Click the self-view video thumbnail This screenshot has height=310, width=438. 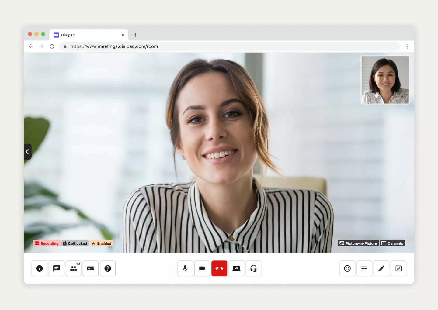tap(385, 80)
